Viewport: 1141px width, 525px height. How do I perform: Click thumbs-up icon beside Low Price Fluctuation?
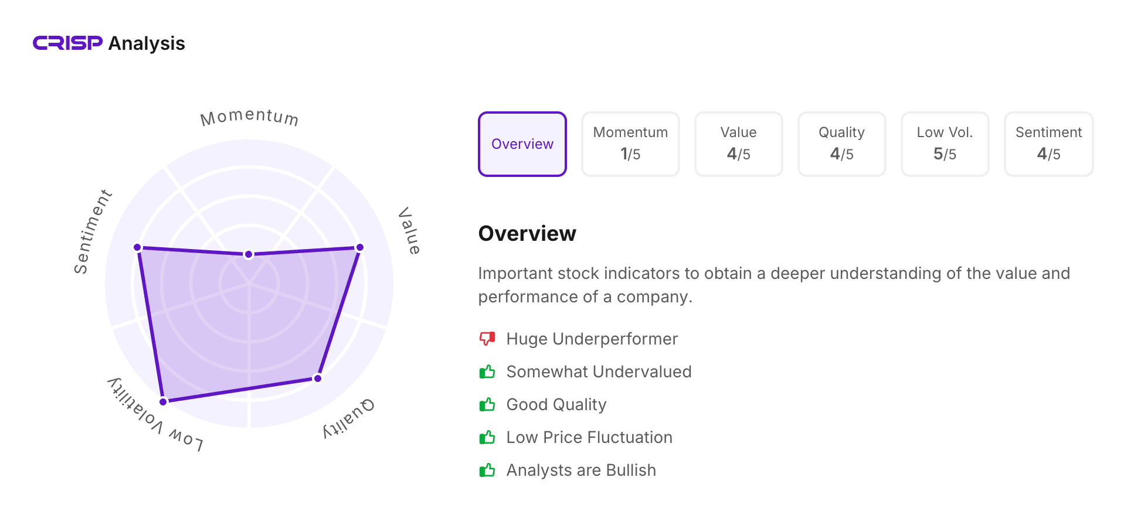[x=487, y=438]
